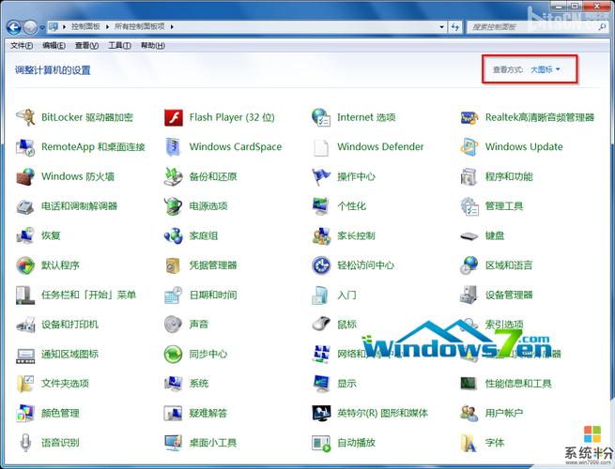Viewport: 615px width, 469px height.
Task: Open the 程序和功能 link
Action: [508, 177]
